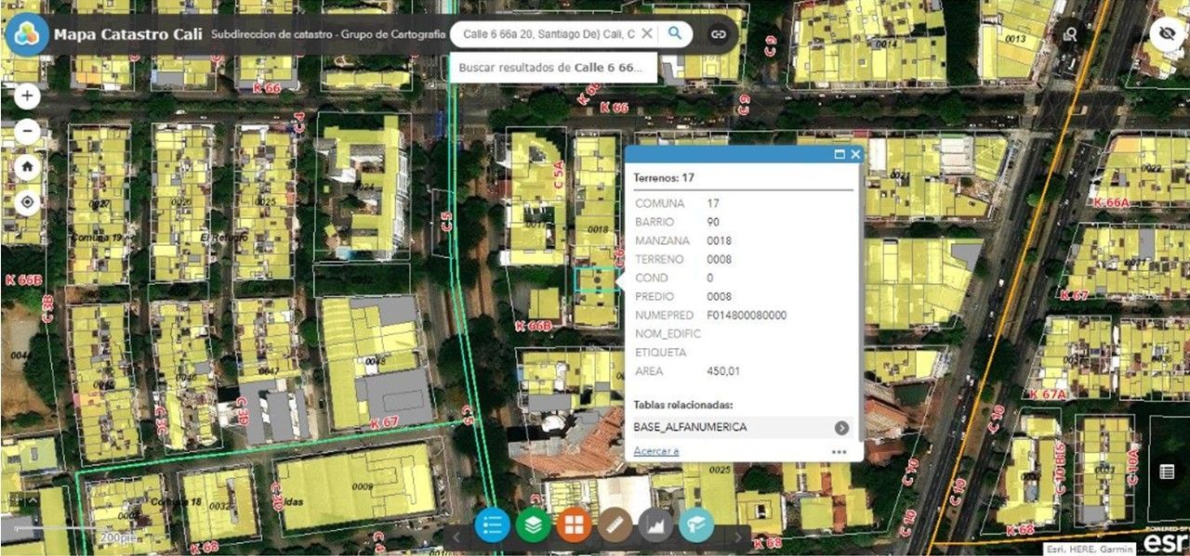Maximize the Terrenos popup panel
Image resolution: width=1190 pixels, height=556 pixels.
(840, 155)
